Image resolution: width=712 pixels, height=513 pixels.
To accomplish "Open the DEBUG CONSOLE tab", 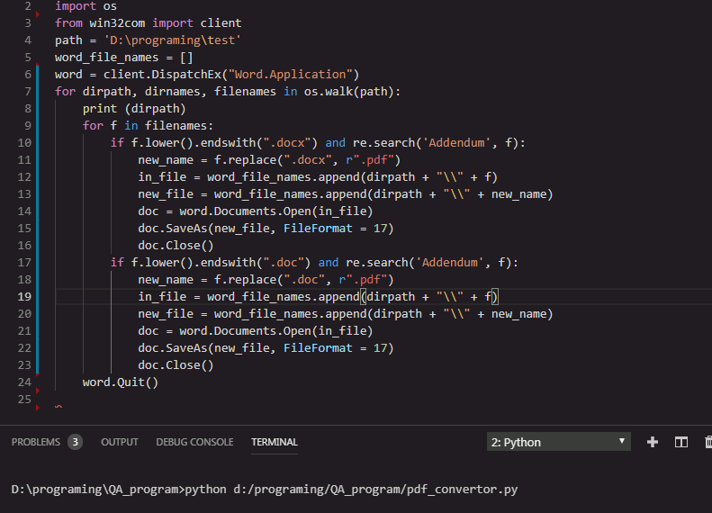I will pos(194,442).
